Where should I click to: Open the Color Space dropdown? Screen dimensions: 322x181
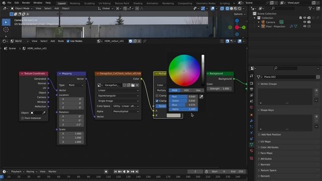pos(126,106)
